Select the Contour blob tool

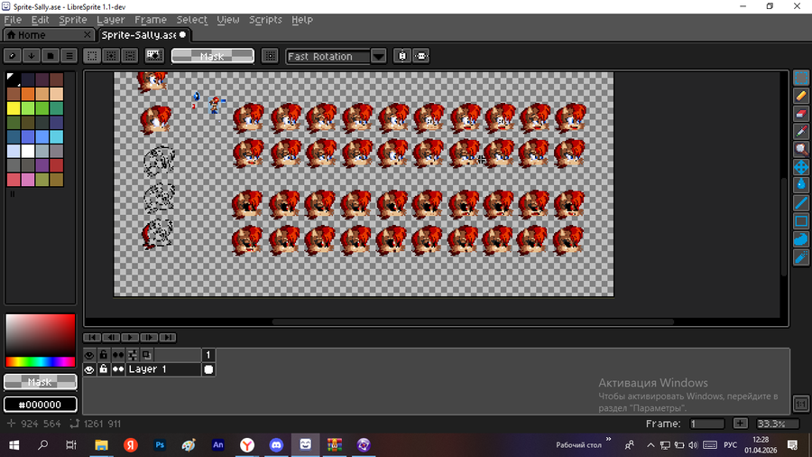click(800, 238)
